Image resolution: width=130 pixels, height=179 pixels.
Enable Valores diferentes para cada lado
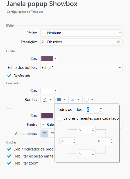coord(59,118)
